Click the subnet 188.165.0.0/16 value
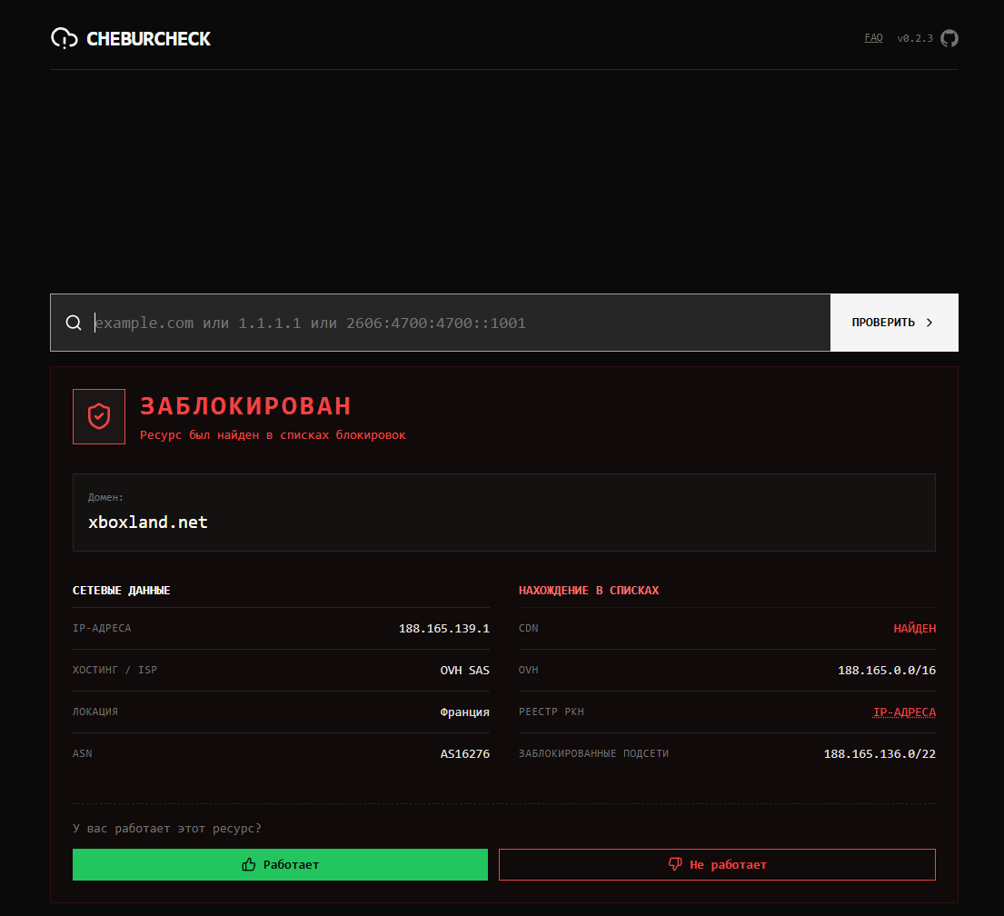This screenshot has height=916, width=1004. click(x=886, y=670)
